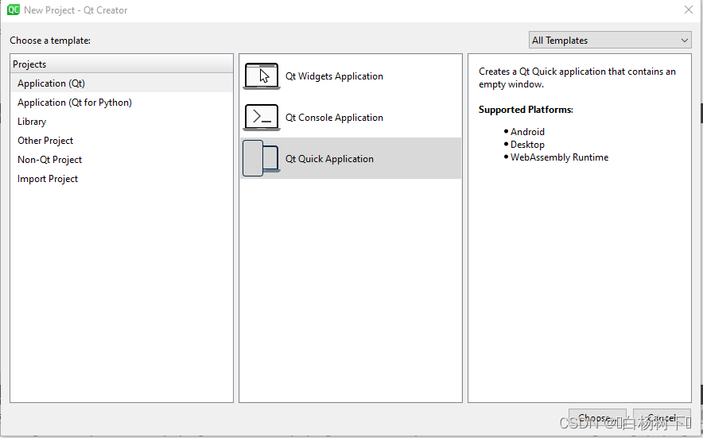Select the Qt Console Application terminal icon
Screen dimensions: 703x438
(x=262, y=118)
